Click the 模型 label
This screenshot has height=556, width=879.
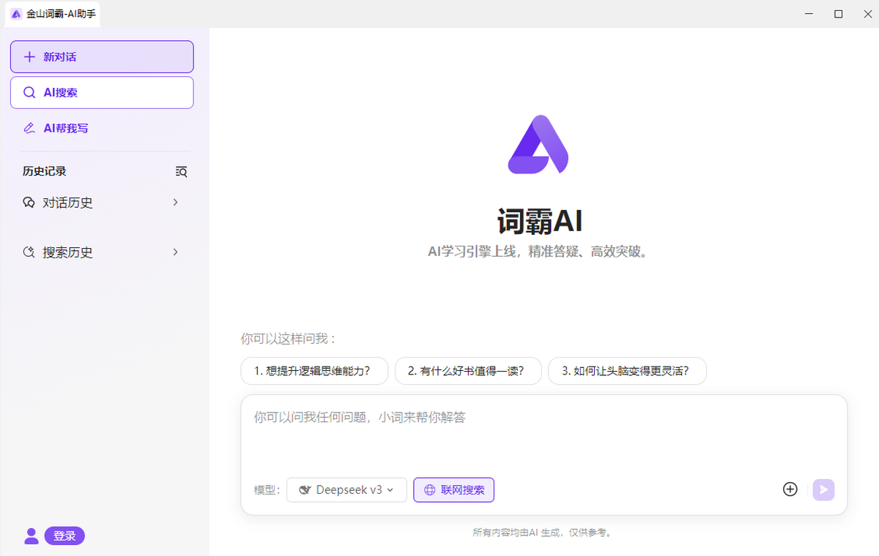[x=267, y=490]
